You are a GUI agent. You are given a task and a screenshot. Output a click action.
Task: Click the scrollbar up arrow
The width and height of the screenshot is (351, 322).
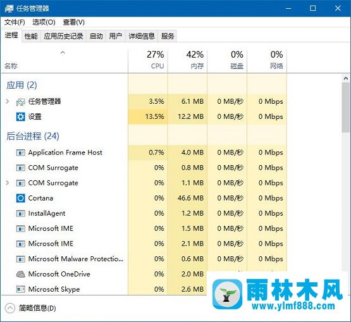(346, 78)
